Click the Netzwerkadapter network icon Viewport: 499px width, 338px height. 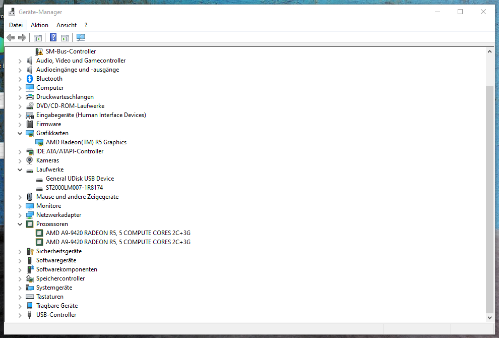(30, 215)
